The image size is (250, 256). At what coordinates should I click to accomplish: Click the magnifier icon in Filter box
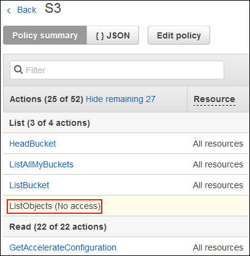[x=18, y=70]
